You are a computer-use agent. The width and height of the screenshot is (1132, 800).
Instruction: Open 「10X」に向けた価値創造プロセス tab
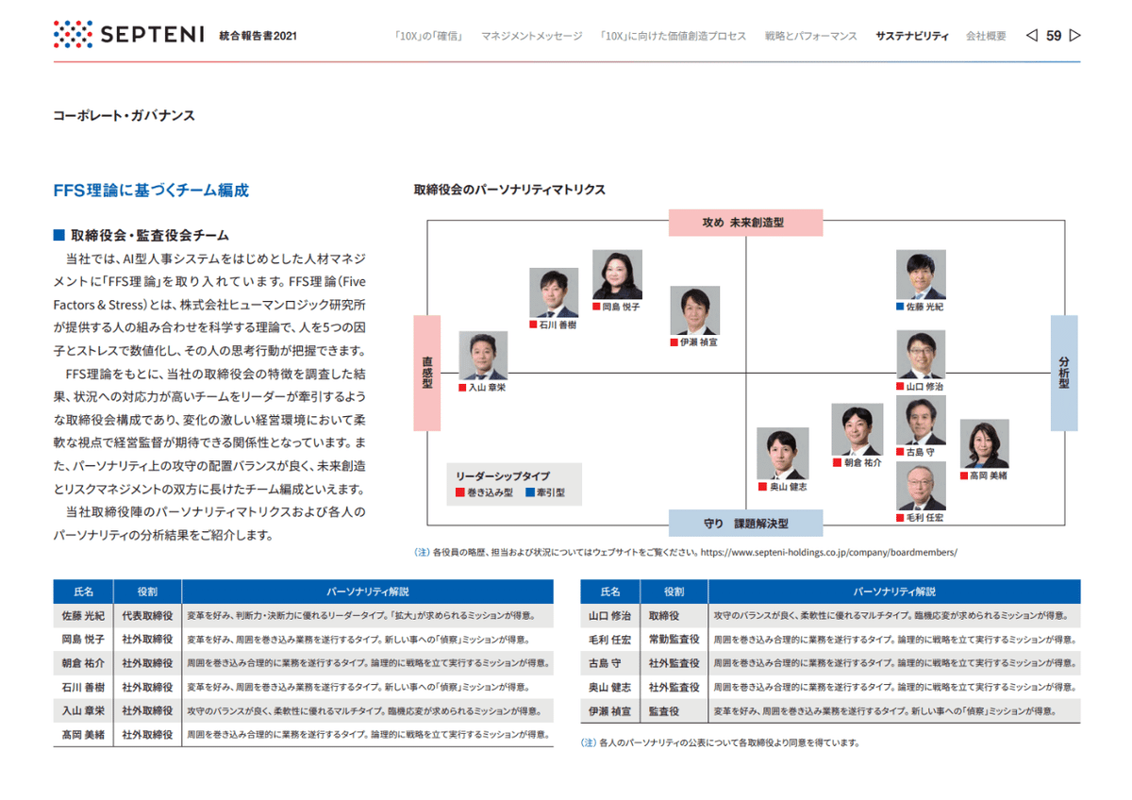(x=673, y=36)
